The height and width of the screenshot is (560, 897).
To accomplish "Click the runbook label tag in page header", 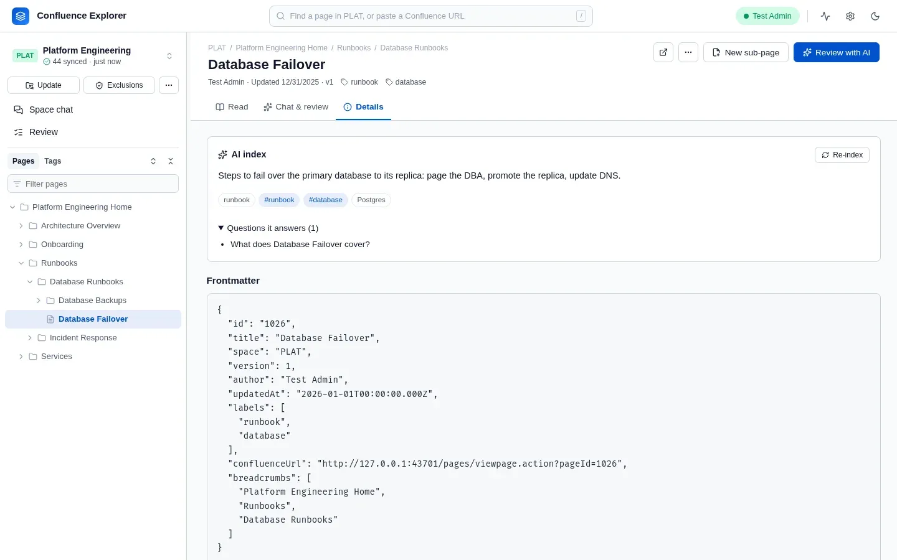I will tap(359, 82).
